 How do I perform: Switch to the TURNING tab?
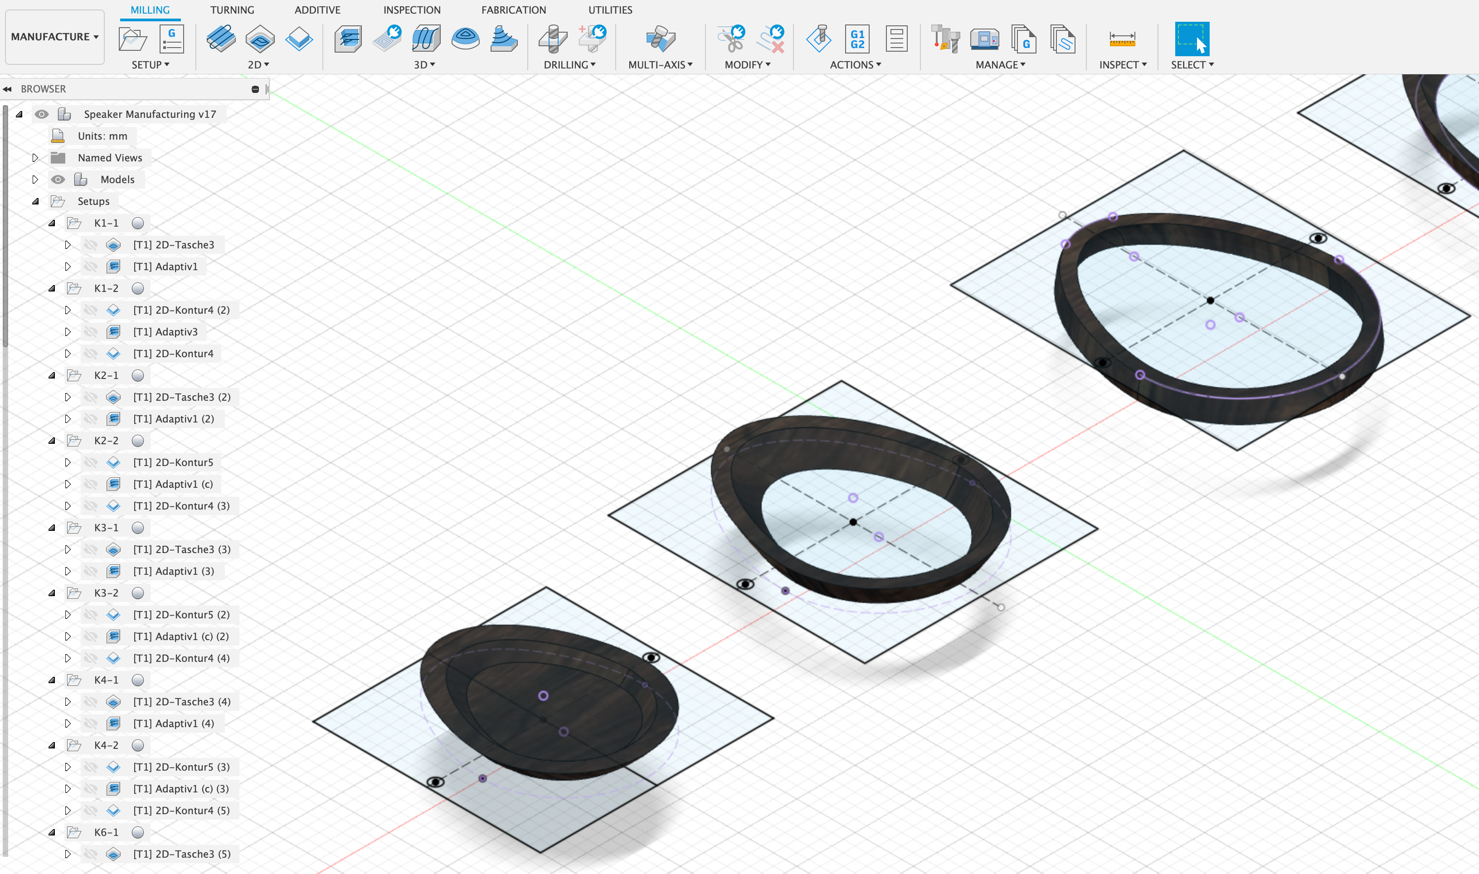pos(232,10)
